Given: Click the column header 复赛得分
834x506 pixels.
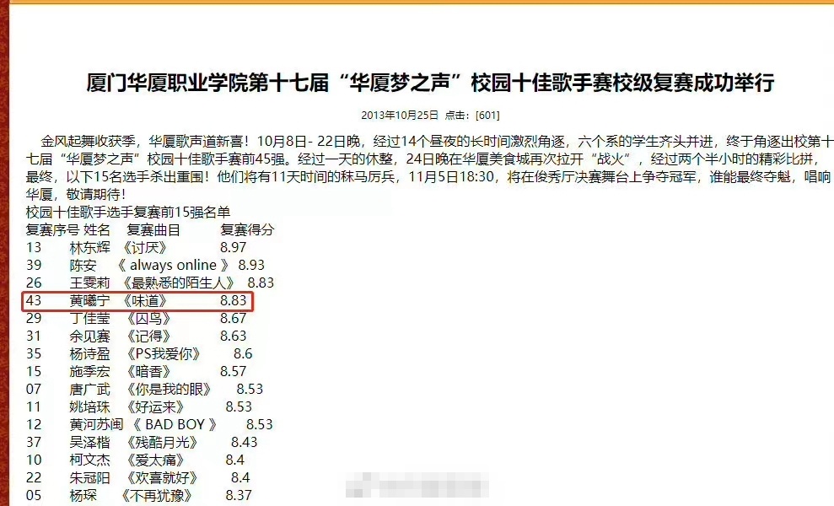Looking at the screenshot, I should tap(247, 230).
